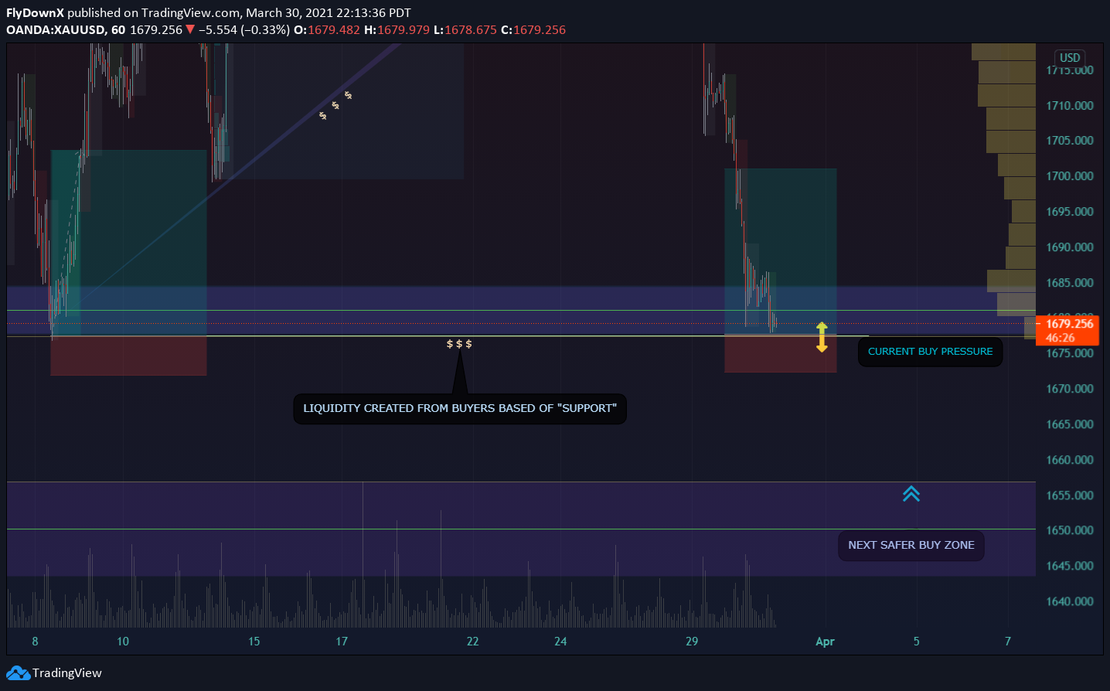Viewport: 1110px width, 691px height.
Task: Click the LIQUIDITY CREATED FROM BUYERS callout
Action: point(460,408)
